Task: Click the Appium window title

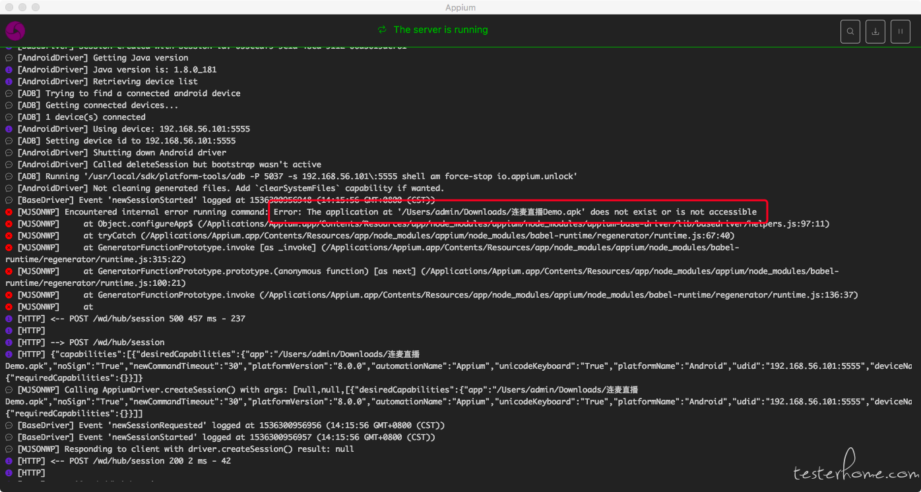Action: pyautogui.click(x=460, y=7)
